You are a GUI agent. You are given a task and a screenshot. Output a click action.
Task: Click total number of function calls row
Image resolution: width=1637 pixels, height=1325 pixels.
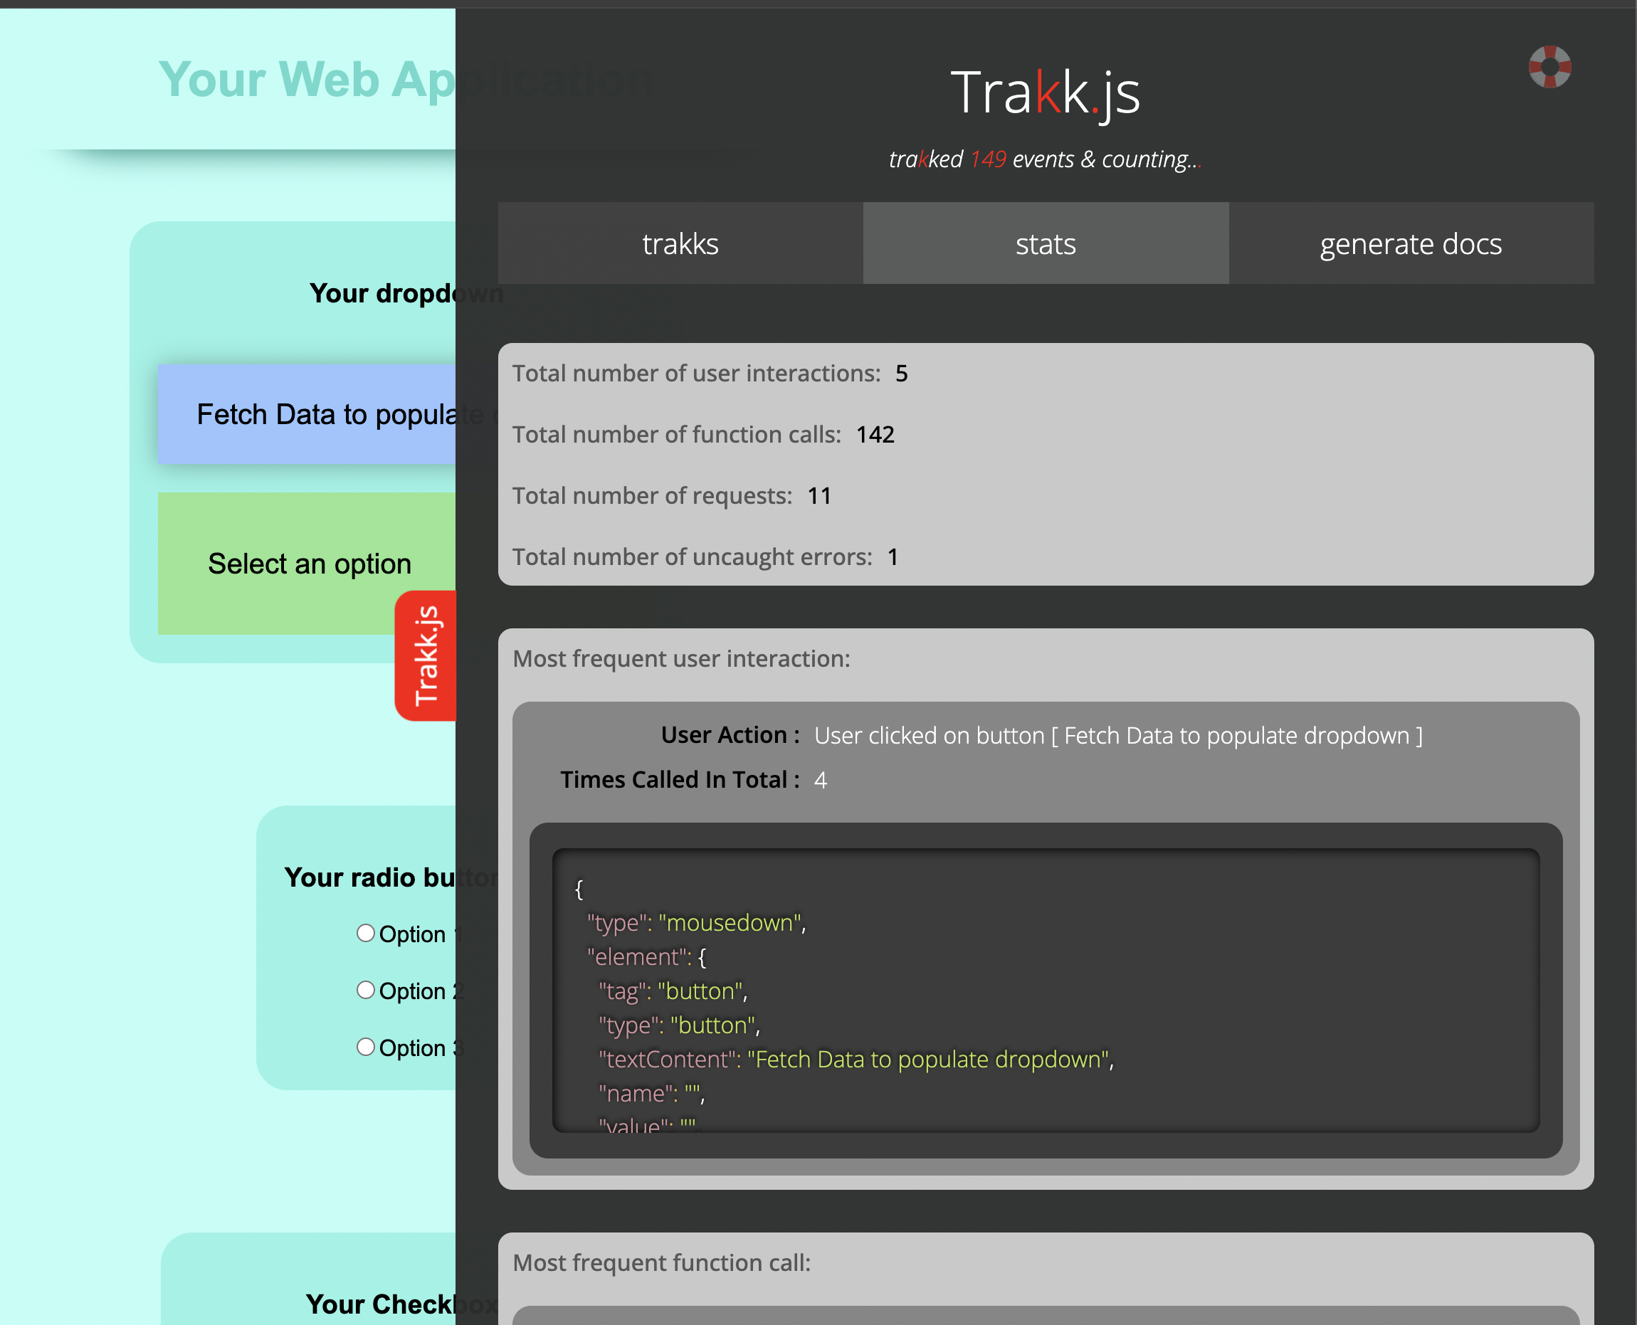pos(702,434)
